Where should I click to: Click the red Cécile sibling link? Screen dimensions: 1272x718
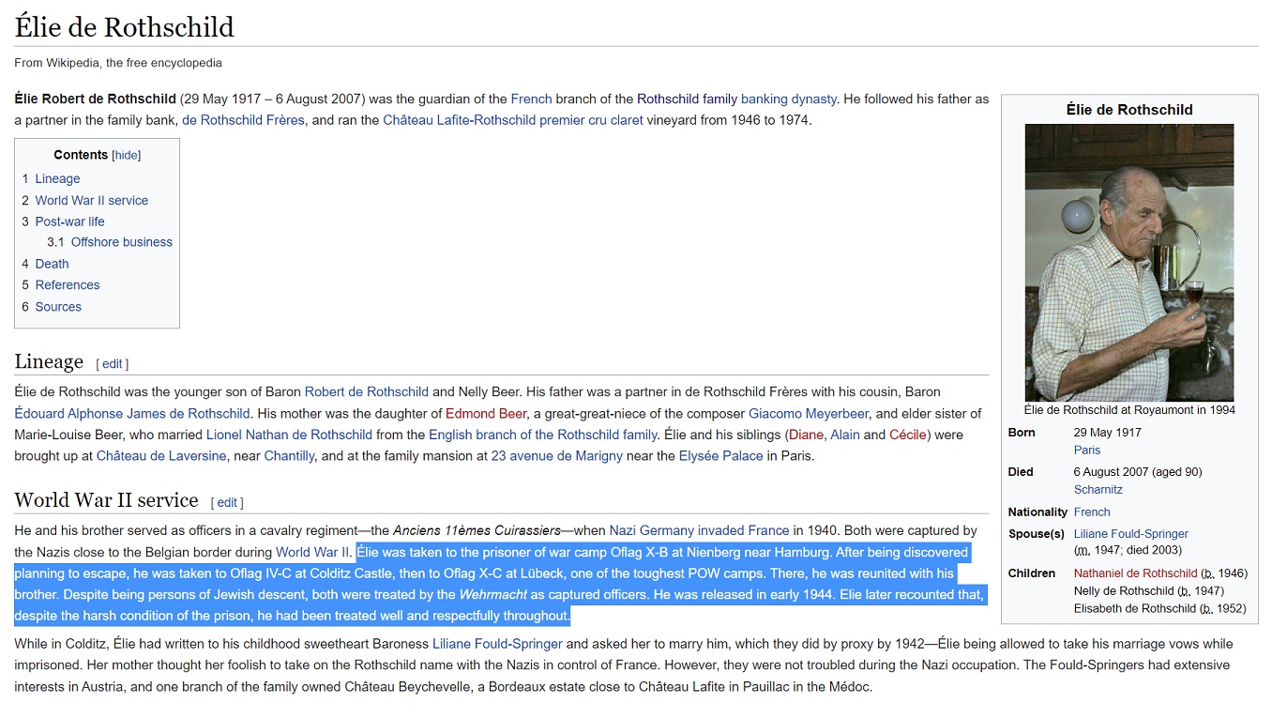908,435
